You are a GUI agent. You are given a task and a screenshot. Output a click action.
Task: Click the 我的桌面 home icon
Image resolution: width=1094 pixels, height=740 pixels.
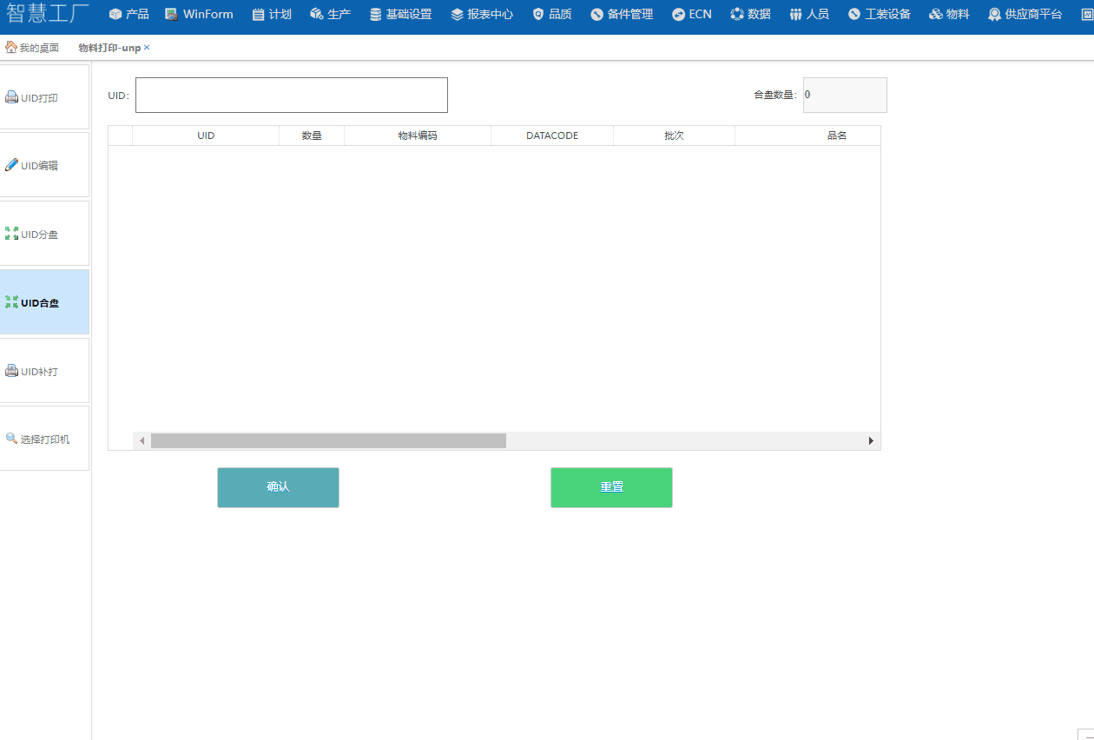coord(10,48)
